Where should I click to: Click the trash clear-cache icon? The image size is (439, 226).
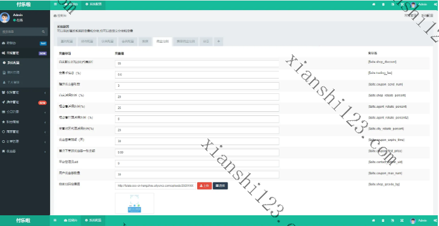tap(383, 4)
